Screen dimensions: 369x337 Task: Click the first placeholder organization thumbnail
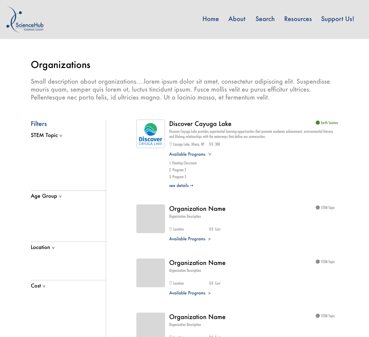point(151,219)
